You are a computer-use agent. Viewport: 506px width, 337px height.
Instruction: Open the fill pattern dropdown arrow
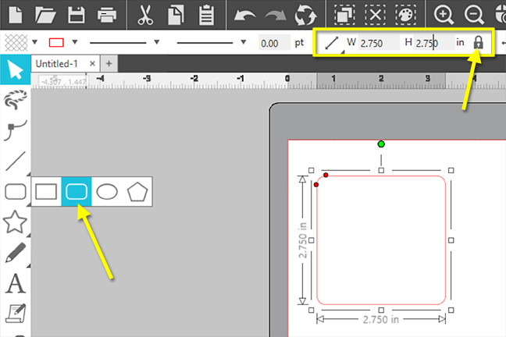point(33,43)
